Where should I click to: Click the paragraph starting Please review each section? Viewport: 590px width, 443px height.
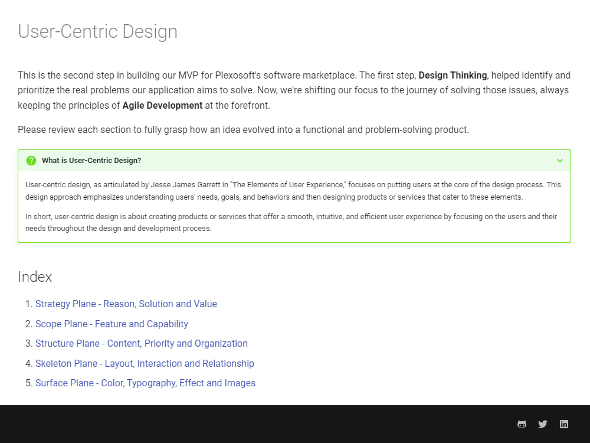click(x=244, y=129)
